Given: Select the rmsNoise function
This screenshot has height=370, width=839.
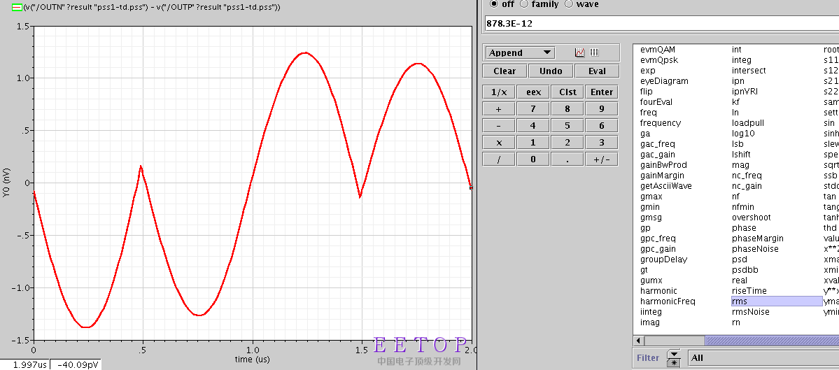Looking at the screenshot, I should click(x=750, y=312).
